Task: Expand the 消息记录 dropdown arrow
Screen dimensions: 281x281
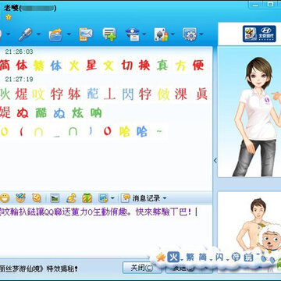Action: pos(165,198)
